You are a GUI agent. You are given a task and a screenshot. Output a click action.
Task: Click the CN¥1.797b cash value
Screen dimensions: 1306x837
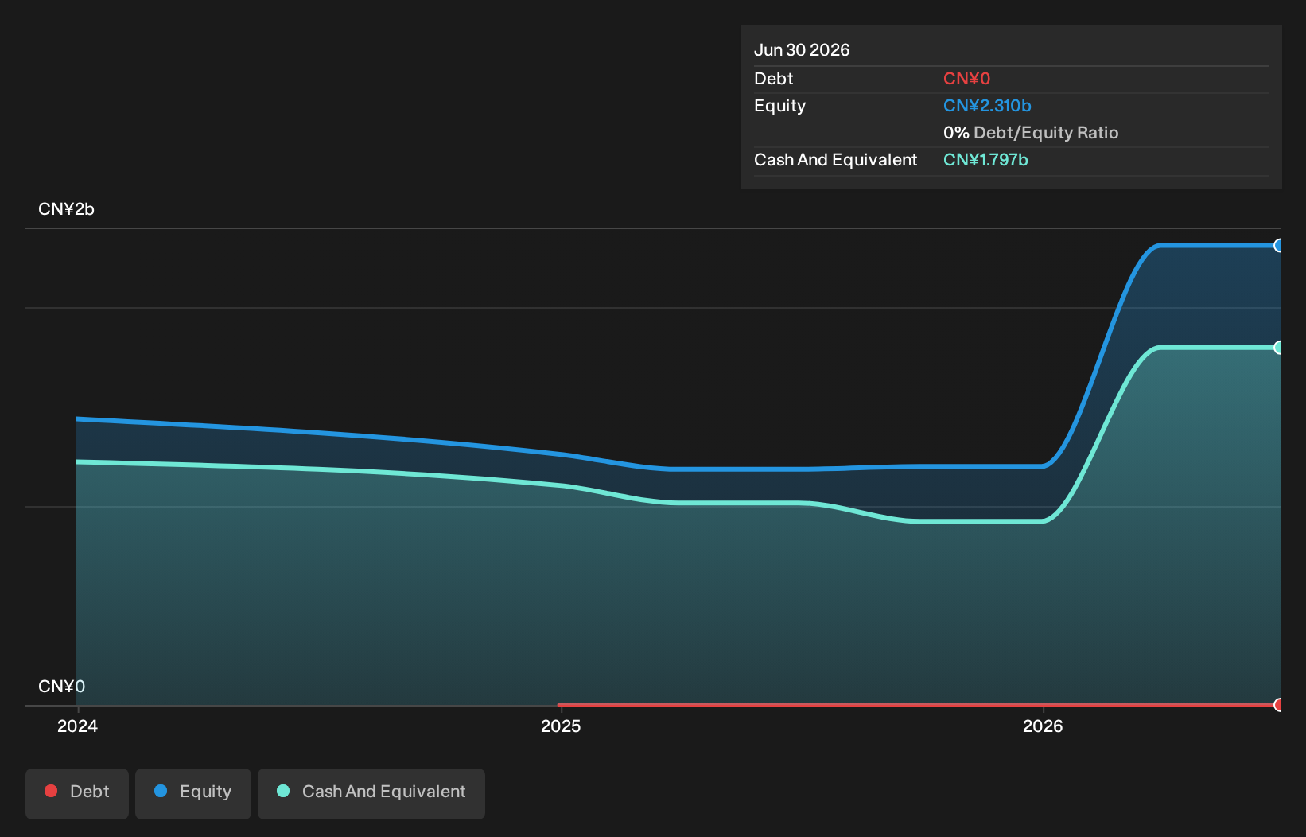pos(985,160)
